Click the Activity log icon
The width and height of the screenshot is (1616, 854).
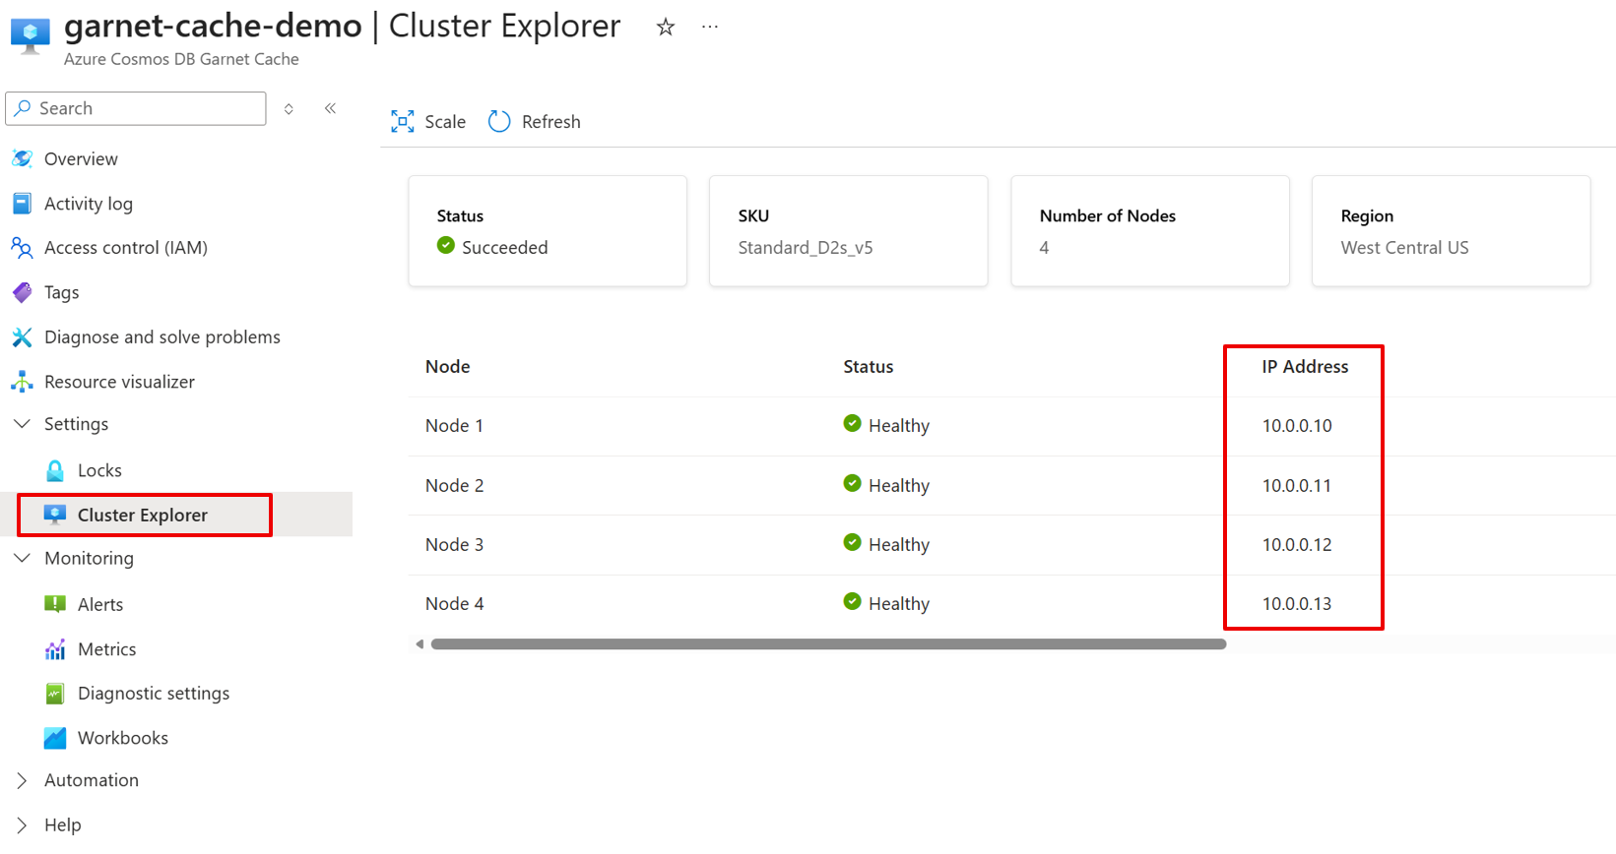coord(22,204)
